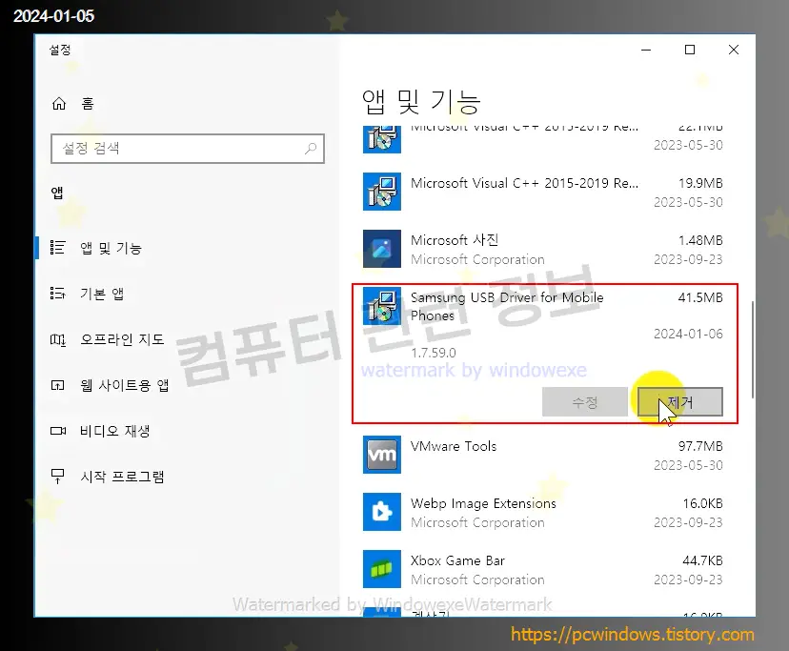Click the 앱 및 기능 list icon
This screenshot has height=651, width=789.
(x=57, y=248)
